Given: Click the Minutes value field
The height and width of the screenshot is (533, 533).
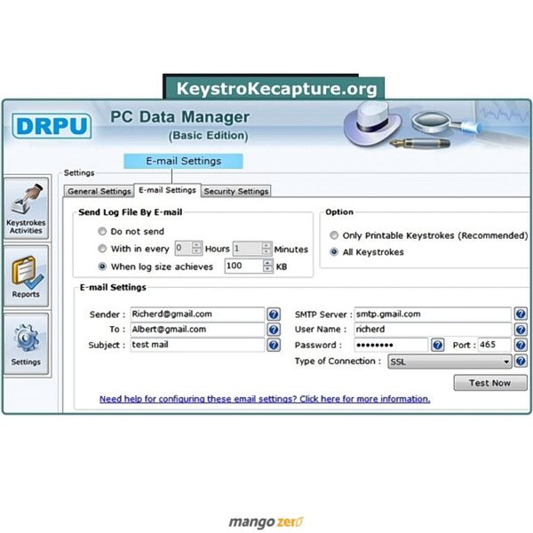Looking at the screenshot, I should click(x=248, y=249).
